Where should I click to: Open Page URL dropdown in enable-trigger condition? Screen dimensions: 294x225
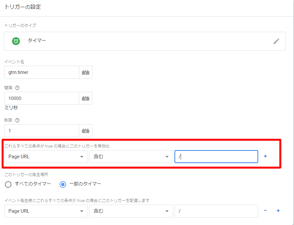(x=46, y=157)
